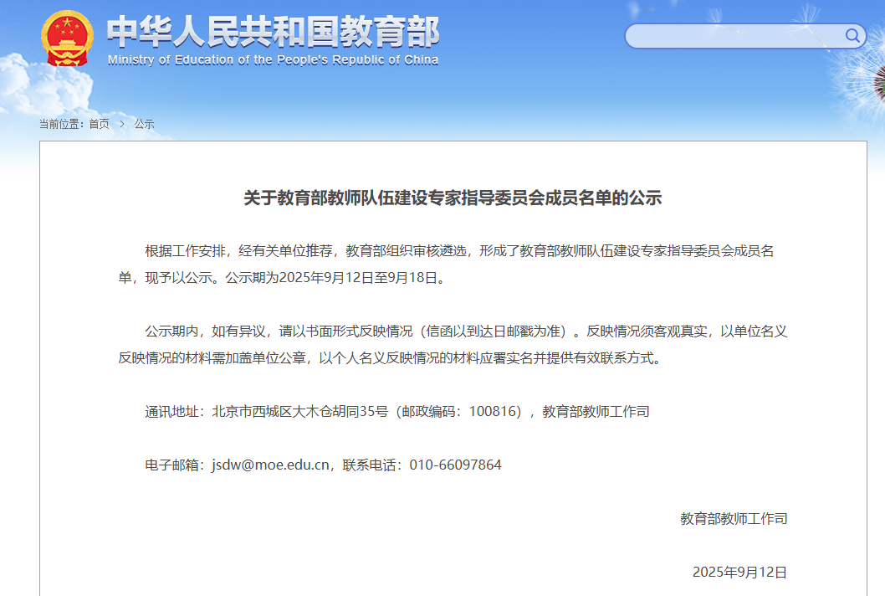The image size is (885, 596).
Task: Open the 公示 breadcrumb link
Action: [x=143, y=124]
